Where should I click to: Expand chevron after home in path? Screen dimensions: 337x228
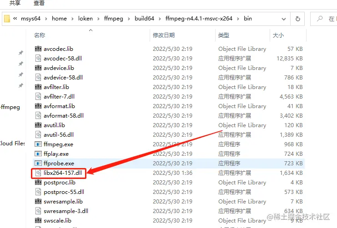(x=72, y=19)
